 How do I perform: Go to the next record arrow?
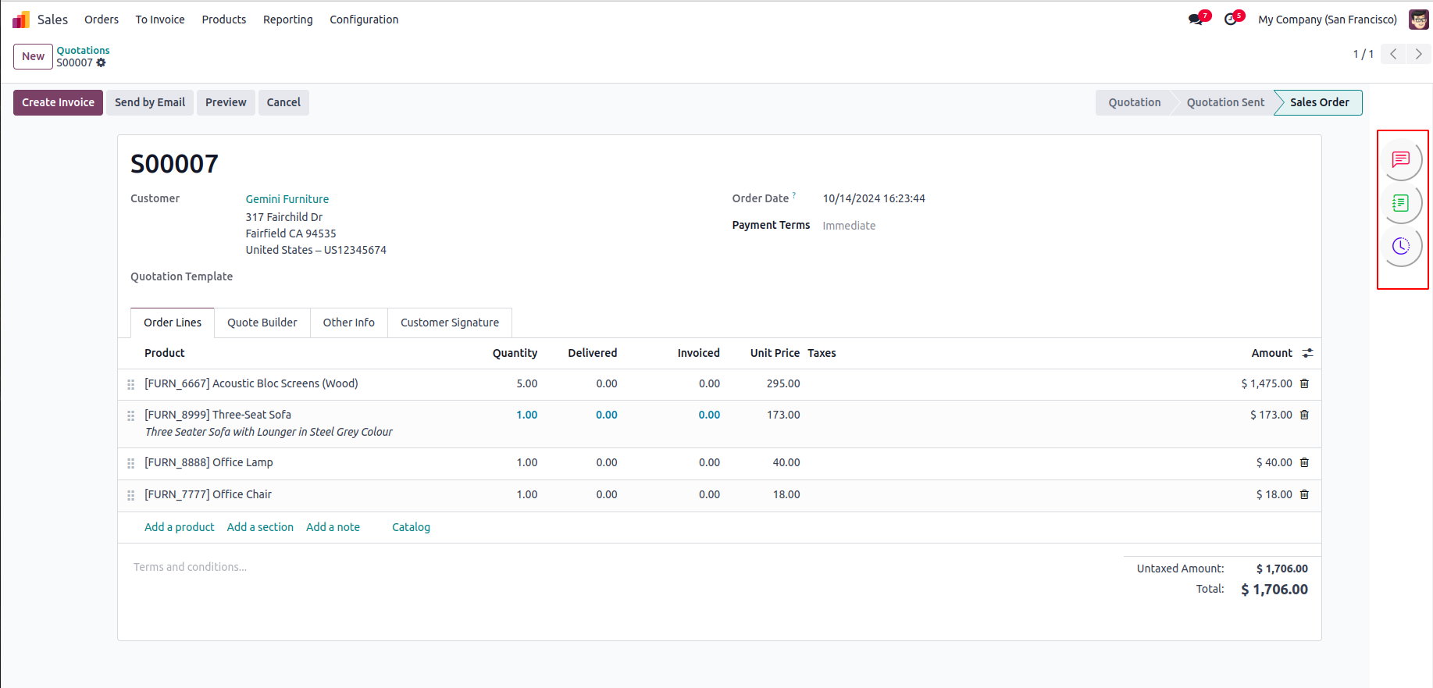tap(1418, 54)
